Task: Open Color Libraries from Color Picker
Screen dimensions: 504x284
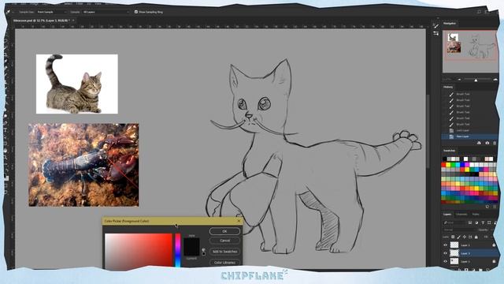Action: [x=224, y=263]
